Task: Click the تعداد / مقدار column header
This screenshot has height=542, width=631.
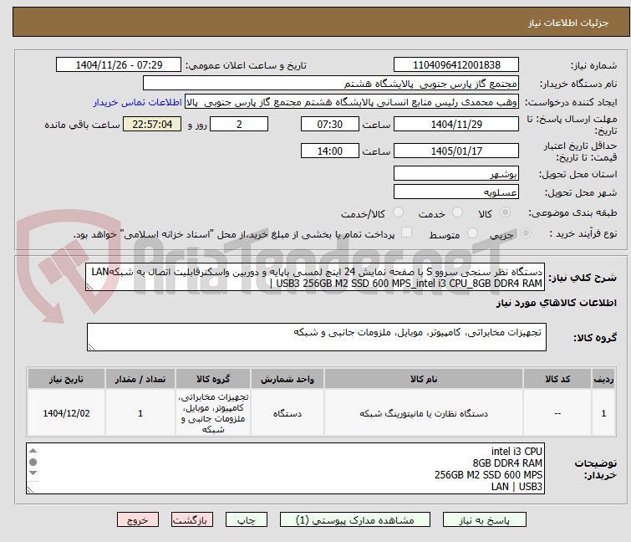Action: pyautogui.click(x=140, y=379)
